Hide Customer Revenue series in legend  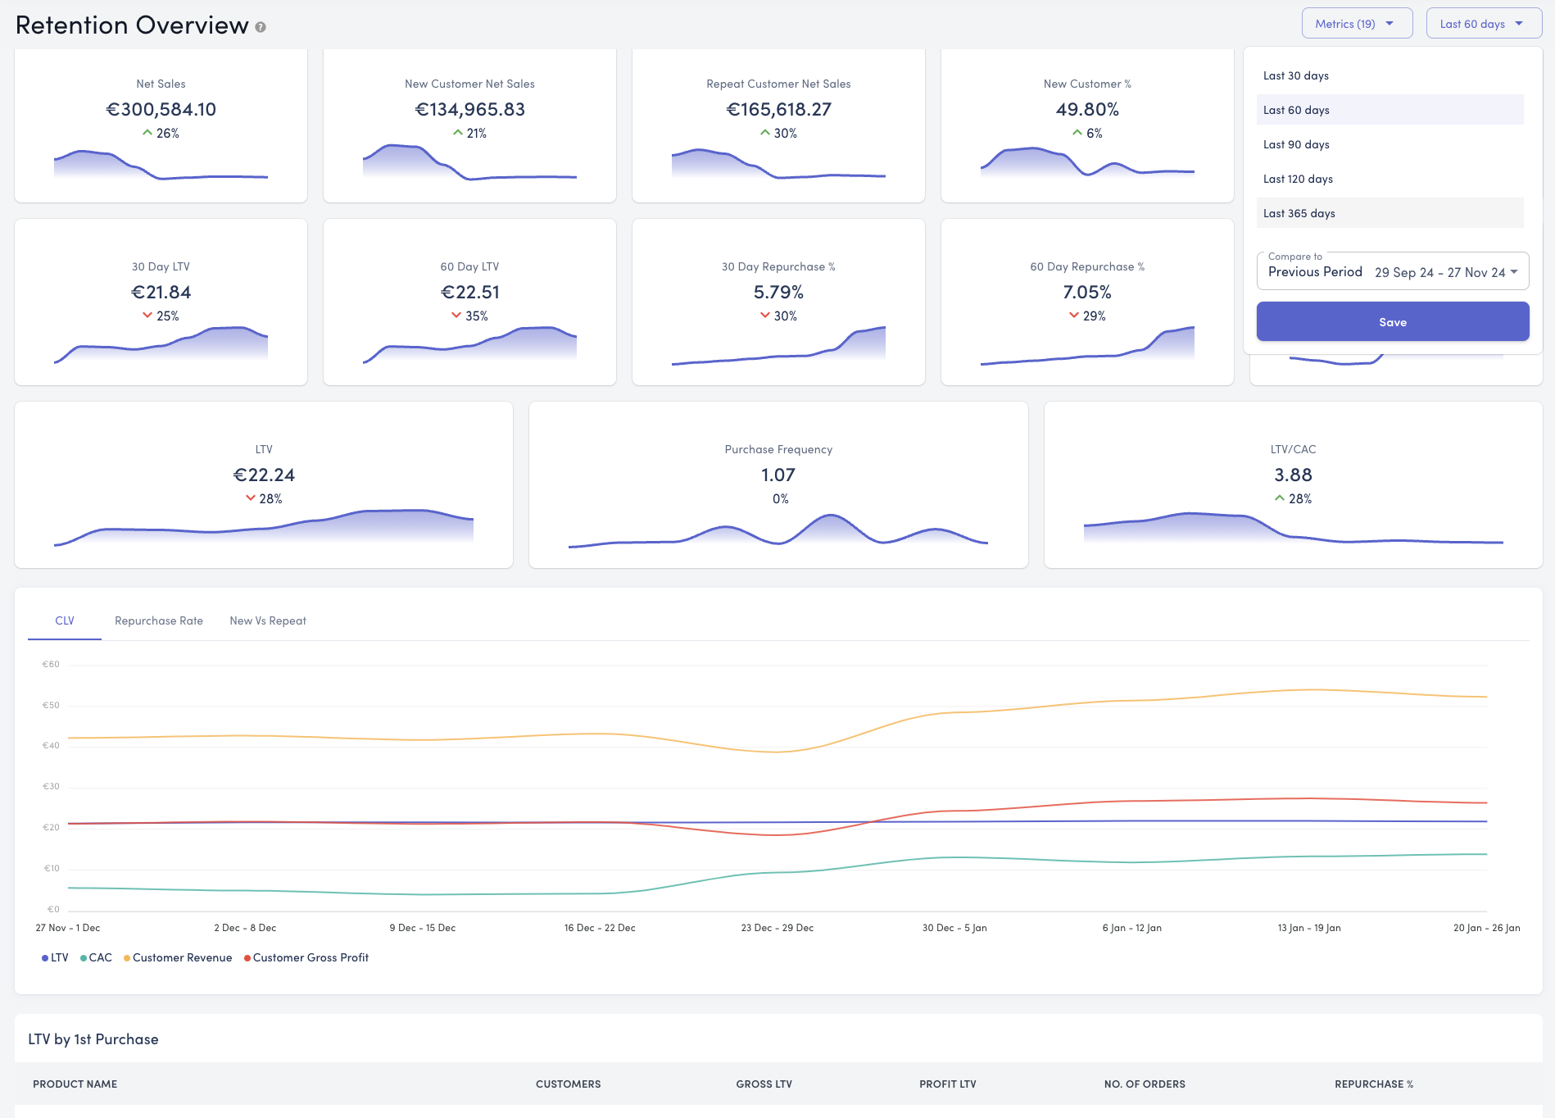(x=178, y=958)
